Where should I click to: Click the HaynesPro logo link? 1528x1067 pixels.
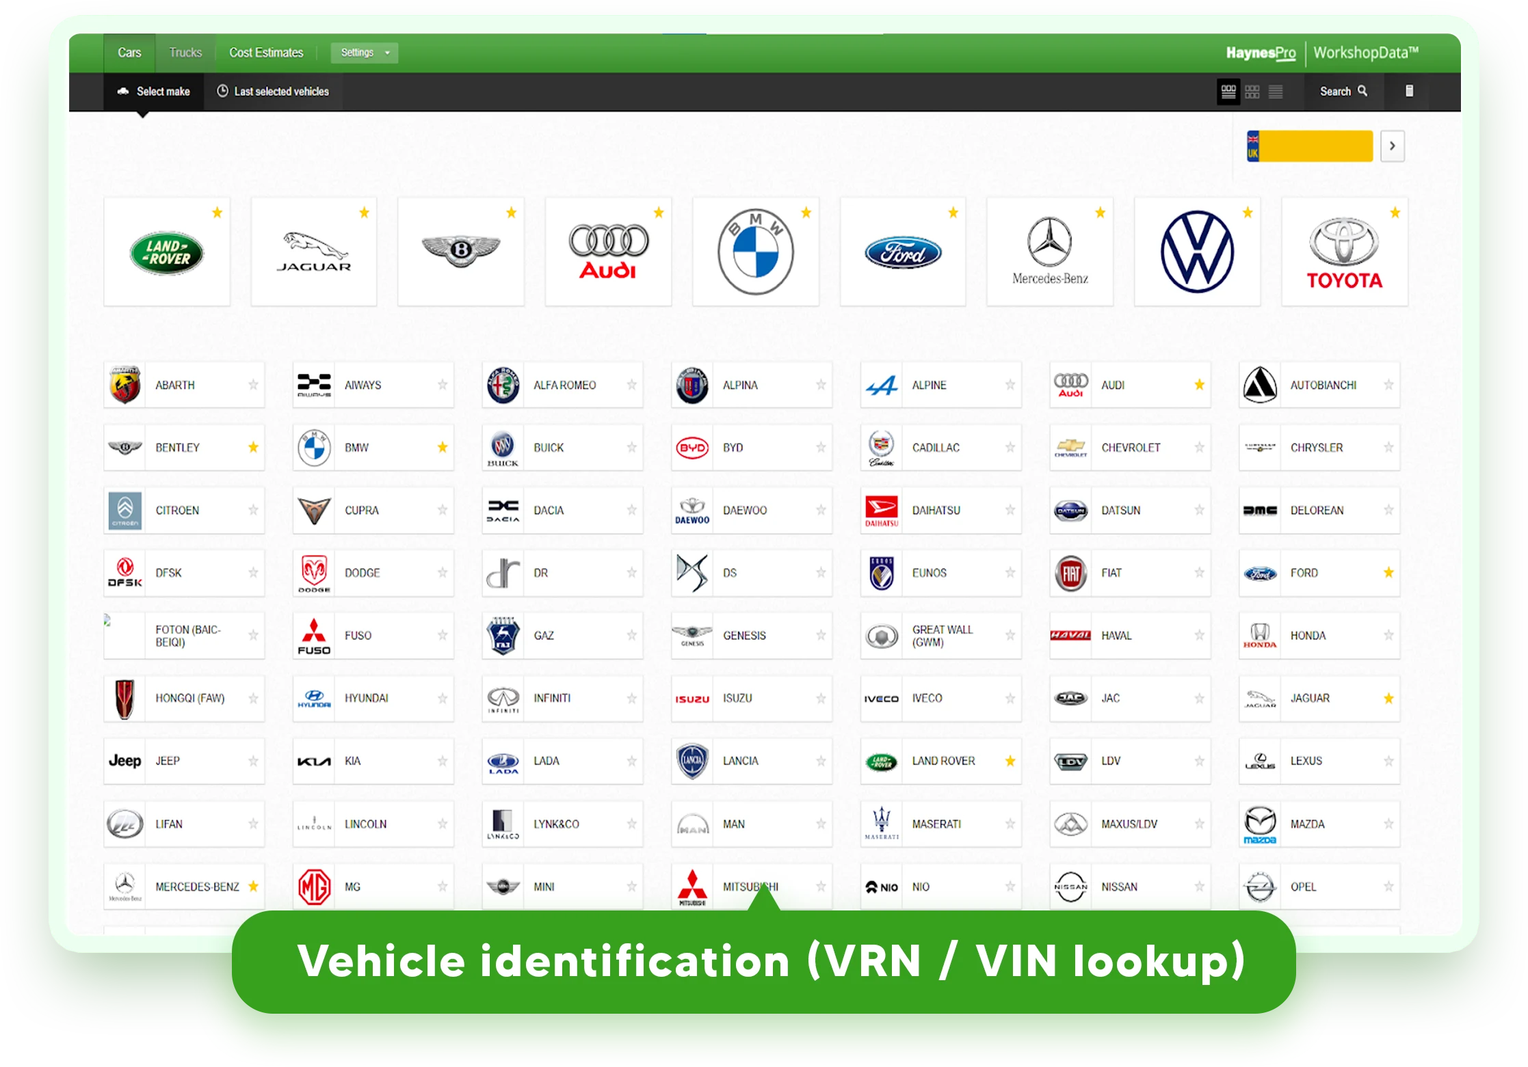[x=1261, y=53]
